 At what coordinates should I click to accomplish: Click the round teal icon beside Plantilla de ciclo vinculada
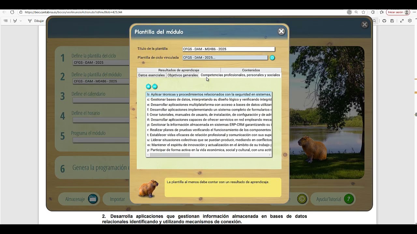point(272,58)
